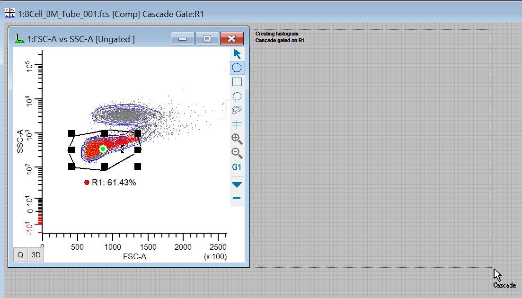Image resolution: width=522 pixels, height=298 pixels.
Task: Collapse the toolbar with minus icon
Action: pos(237,198)
